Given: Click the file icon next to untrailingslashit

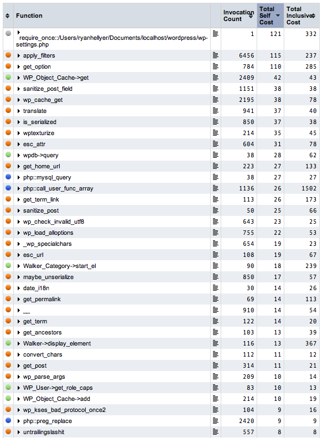Looking at the screenshot, I should point(215,432).
